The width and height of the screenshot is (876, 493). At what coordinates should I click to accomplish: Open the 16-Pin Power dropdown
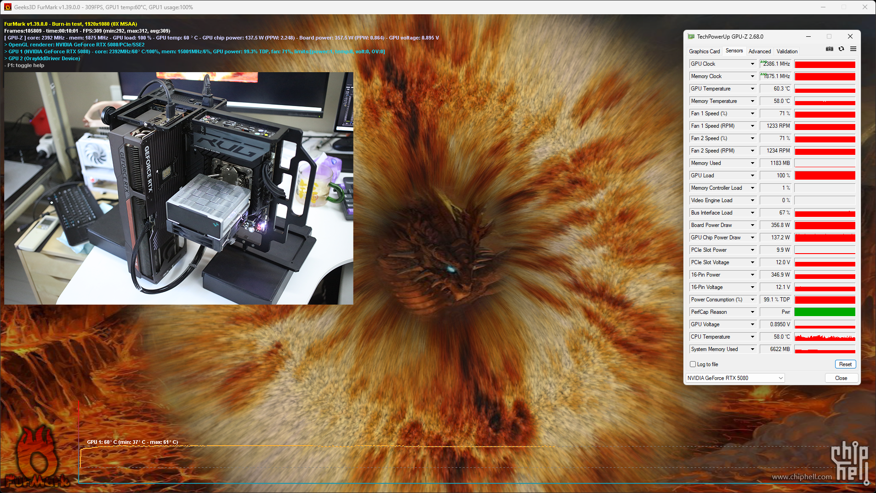[752, 275]
